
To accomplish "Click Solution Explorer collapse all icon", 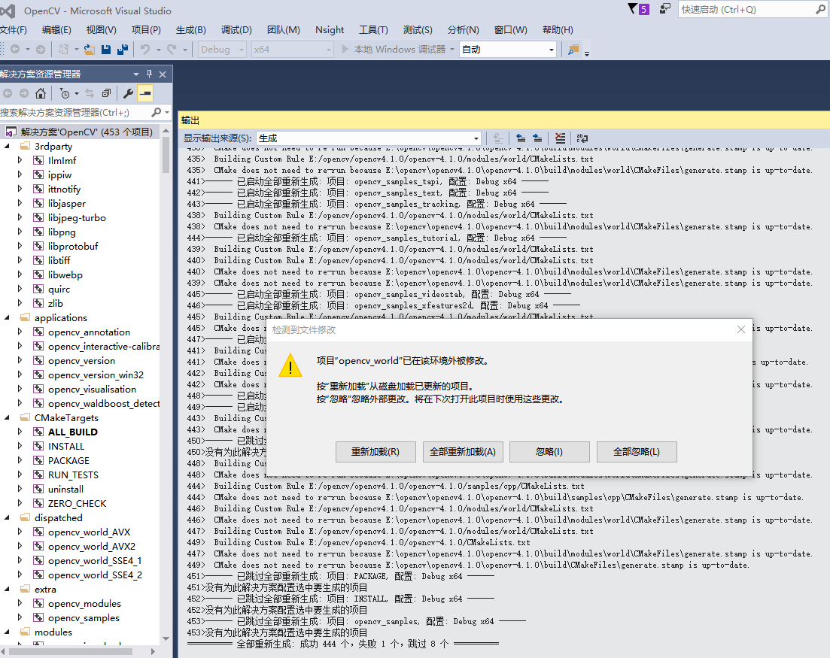I will tap(106, 93).
